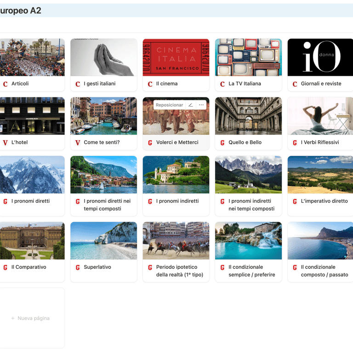Open the I gesti italiani page title

[99, 84]
